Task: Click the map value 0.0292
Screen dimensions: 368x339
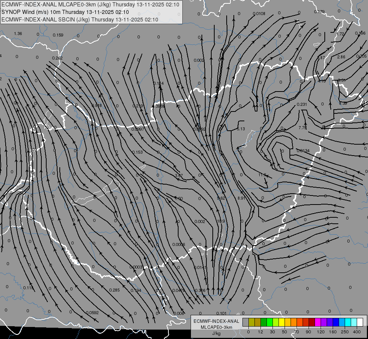Action: [200, 129]
